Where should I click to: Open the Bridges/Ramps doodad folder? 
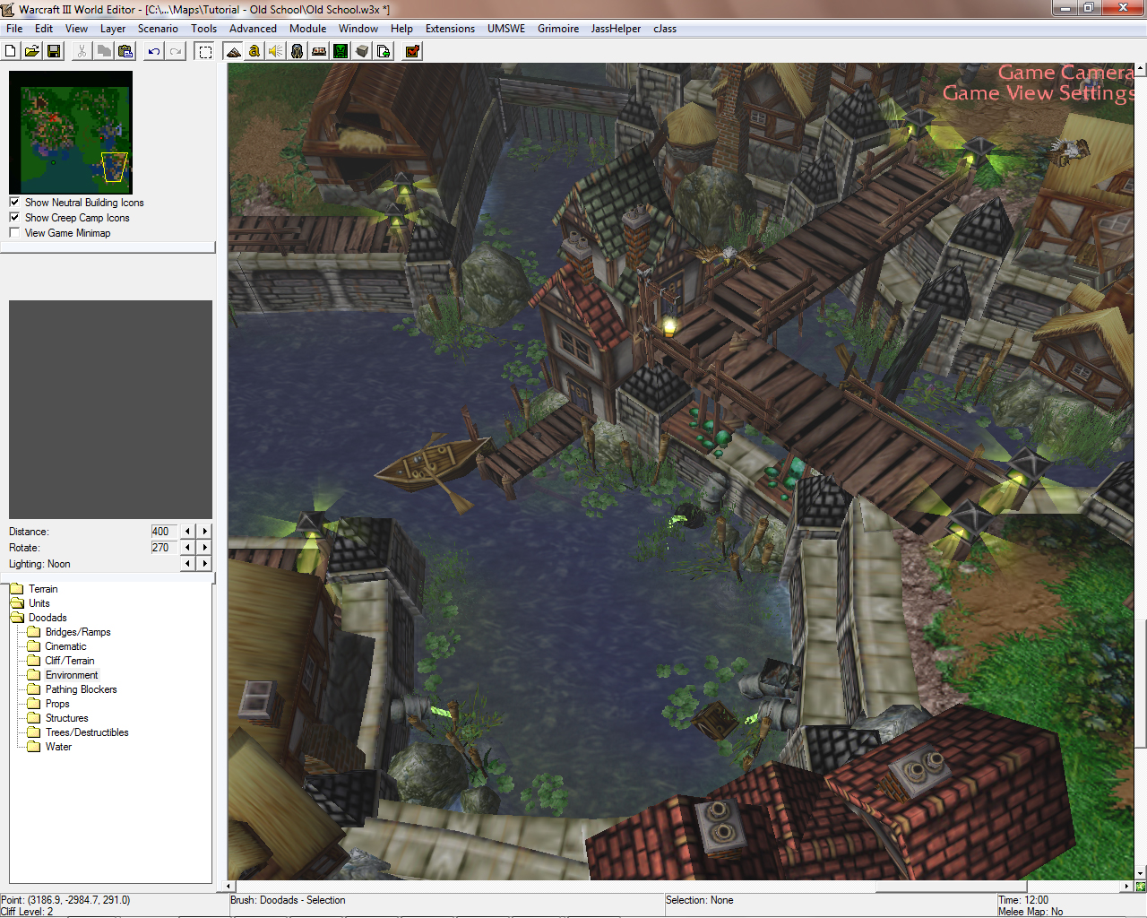pyautogui.click(x=78, y=632)
